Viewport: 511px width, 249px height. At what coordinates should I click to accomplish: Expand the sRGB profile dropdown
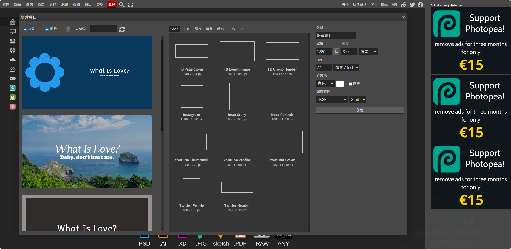point(331,100)
